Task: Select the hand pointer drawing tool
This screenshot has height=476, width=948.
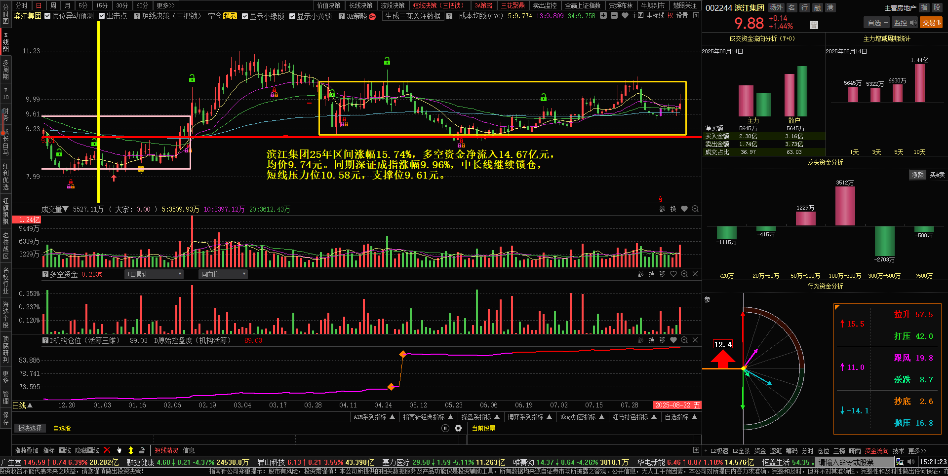Action: [x=119, y=450]
